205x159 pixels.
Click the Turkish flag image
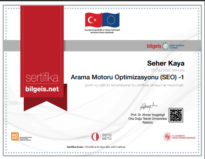pyautogui.click(x=94, y=20)
